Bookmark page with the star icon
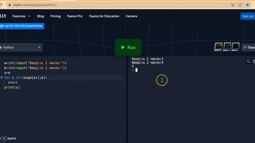The image size is (255, 143). [247, 5]
